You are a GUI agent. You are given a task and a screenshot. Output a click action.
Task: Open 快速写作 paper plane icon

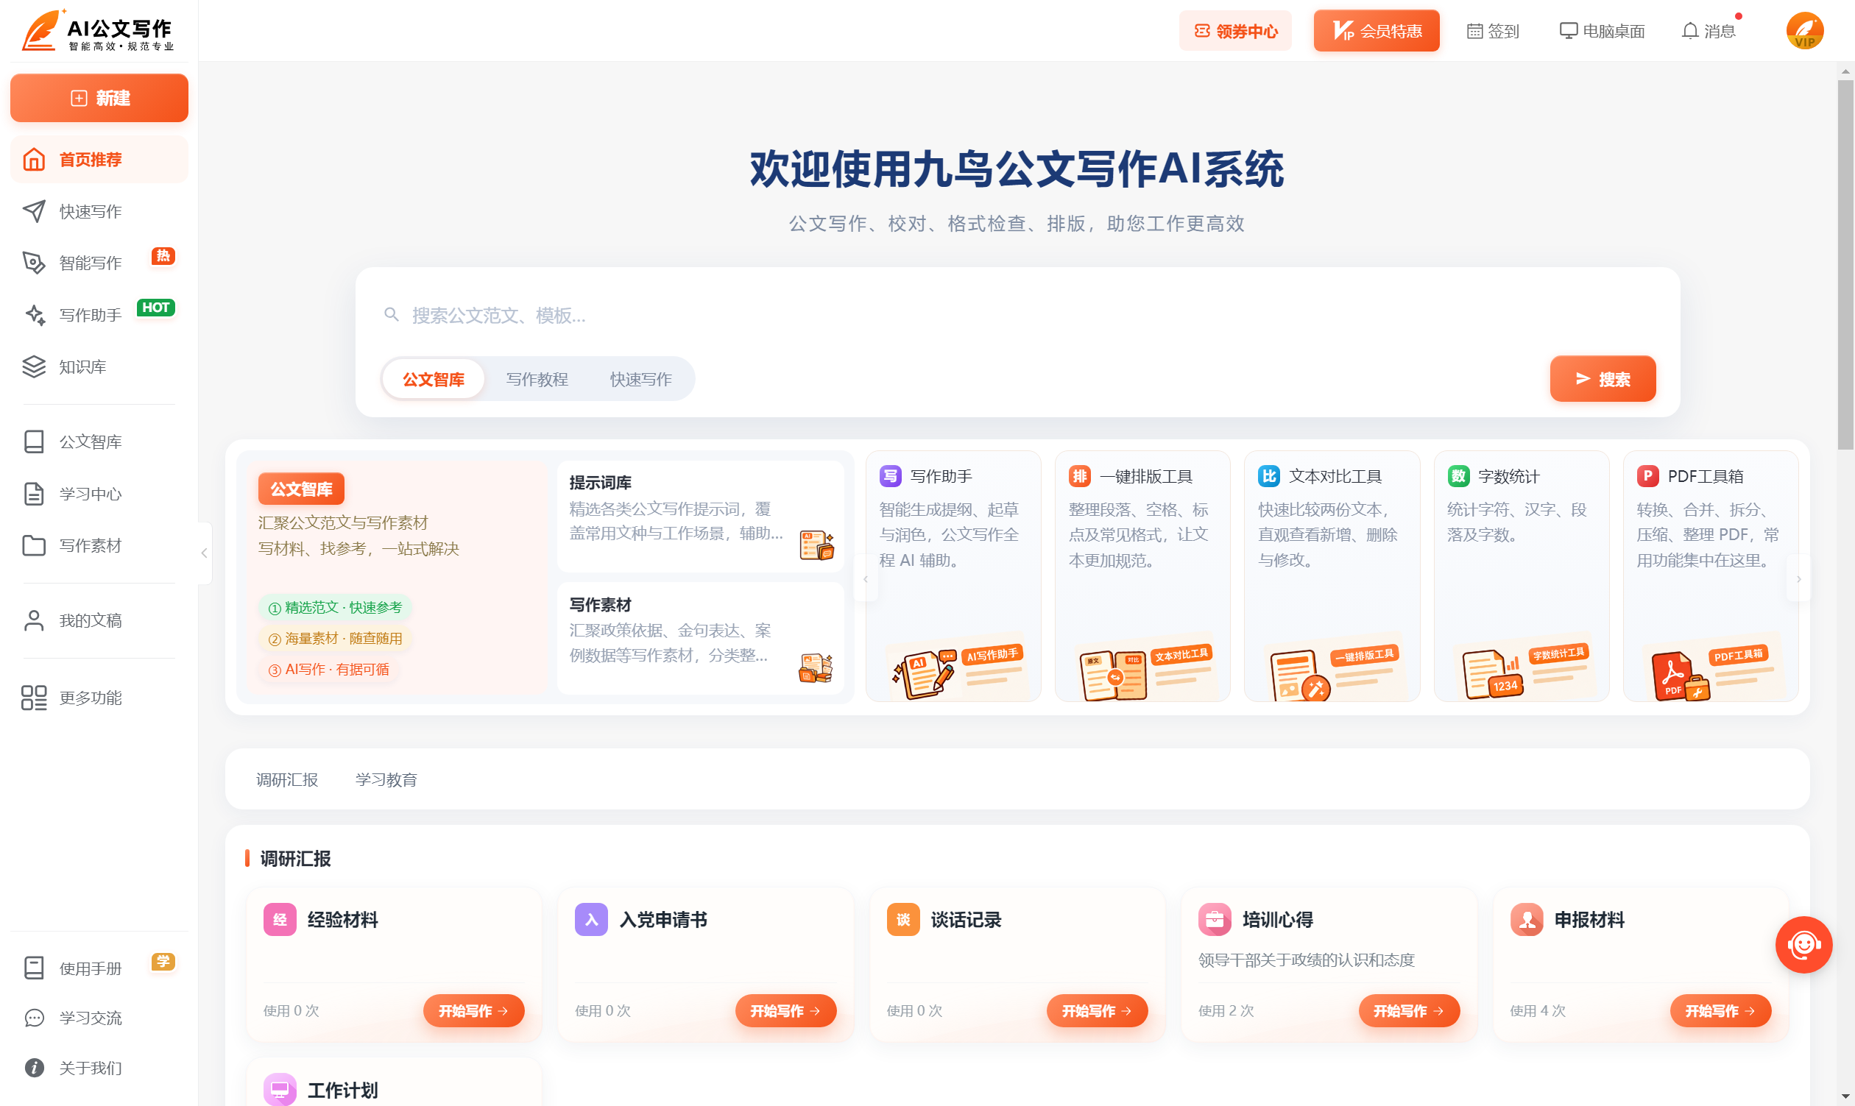click(34, 212)
